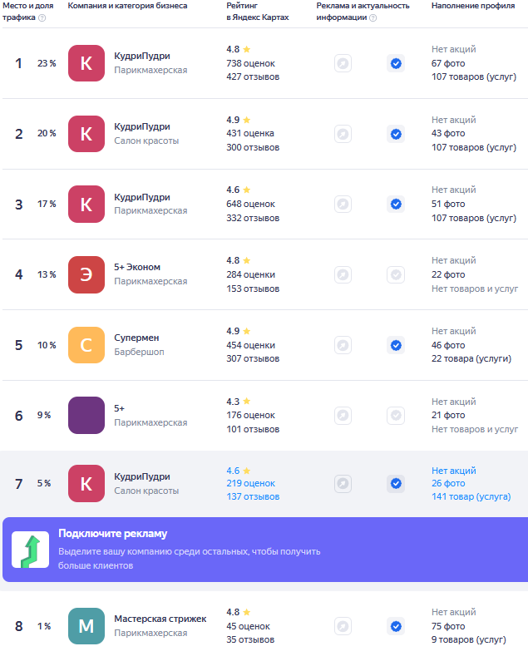Click the advertising status icon in Супермен row

pyautogui.click(x=343, y=345)
